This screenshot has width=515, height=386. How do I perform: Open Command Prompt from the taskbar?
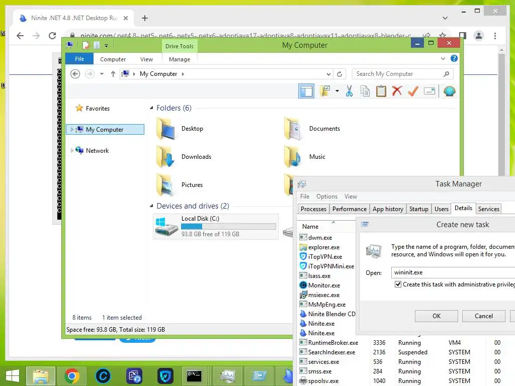pos(194,376)
